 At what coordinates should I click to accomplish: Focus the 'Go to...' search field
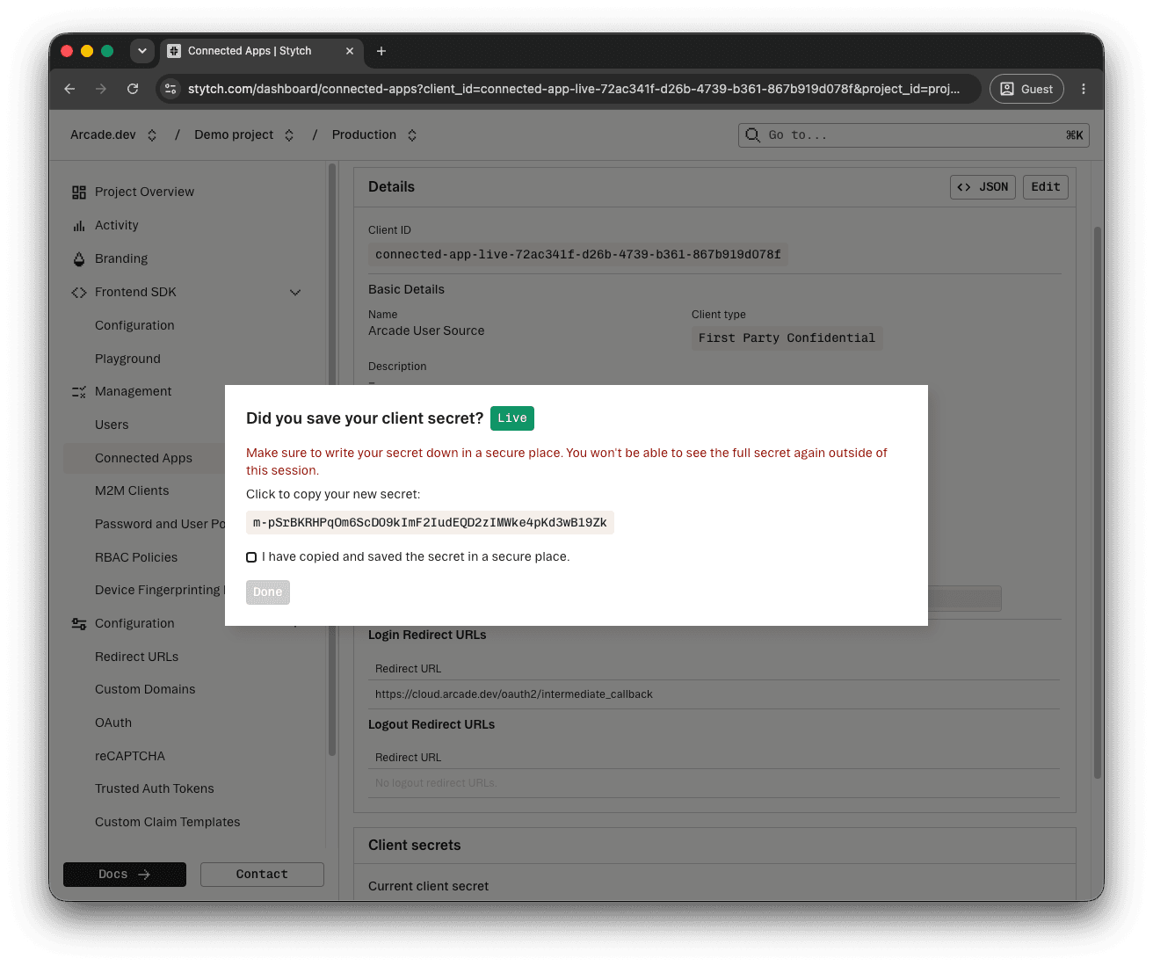point(914,135)
